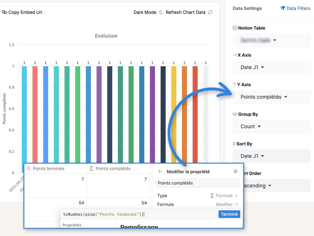The image size is (314, 236).
Task: Switch to the Data Settings tab
Action: [x=247, y=8]
